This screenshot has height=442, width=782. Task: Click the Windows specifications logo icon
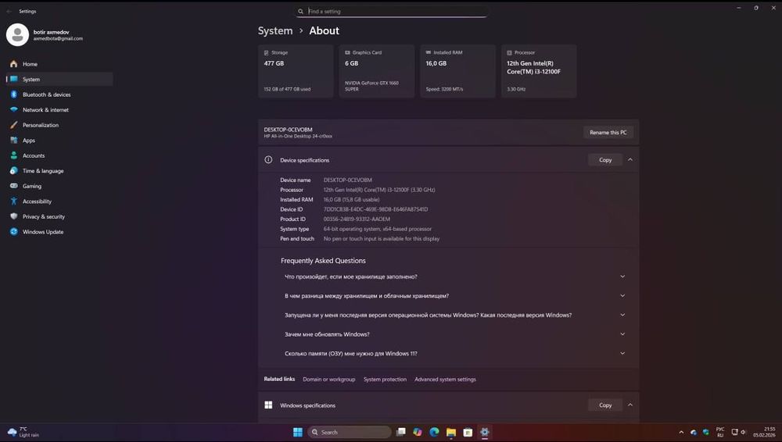pos(268,405)
